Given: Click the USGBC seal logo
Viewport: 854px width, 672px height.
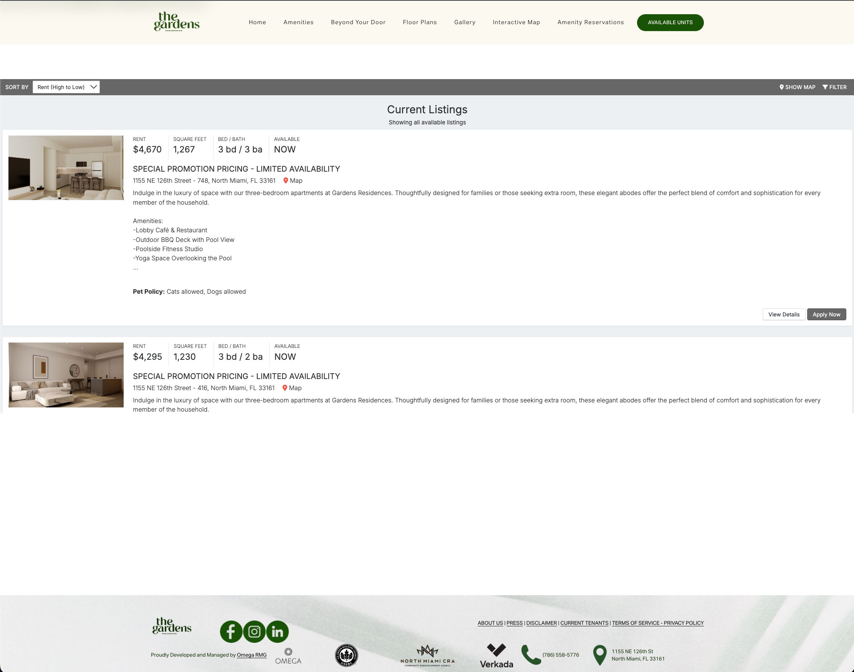Looking at the screenshot, I should [346, 655].
